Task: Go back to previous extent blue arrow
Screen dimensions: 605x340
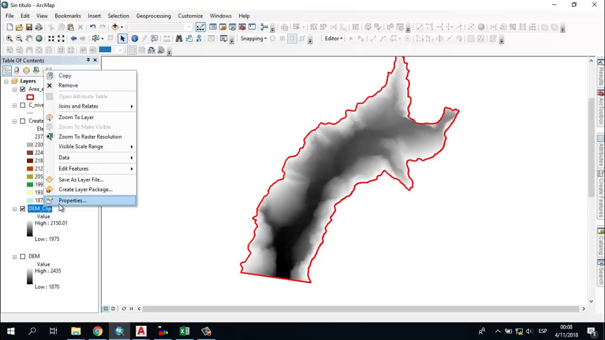Action: click(x=73, y=39)
